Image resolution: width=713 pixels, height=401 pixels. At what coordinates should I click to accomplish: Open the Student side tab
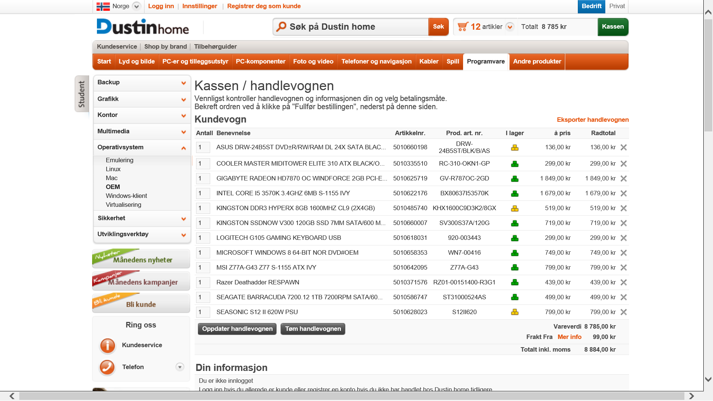point(82,94)
